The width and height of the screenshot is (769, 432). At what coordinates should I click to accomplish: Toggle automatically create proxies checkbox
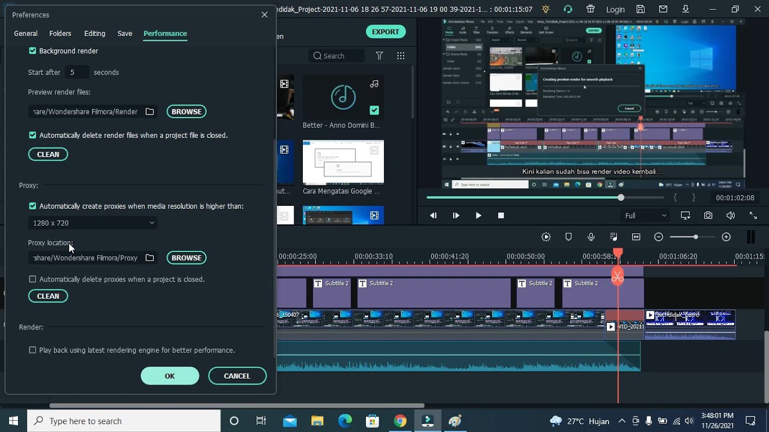[32, 206]
